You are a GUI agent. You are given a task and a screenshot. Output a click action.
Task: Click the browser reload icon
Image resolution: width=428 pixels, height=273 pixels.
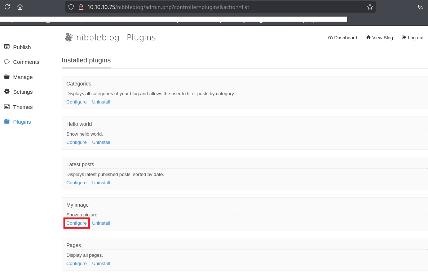click(x=7, y=7)
